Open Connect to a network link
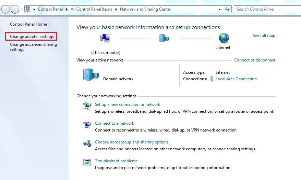Screen dimensions: 301x180 (x=115, y=123)
